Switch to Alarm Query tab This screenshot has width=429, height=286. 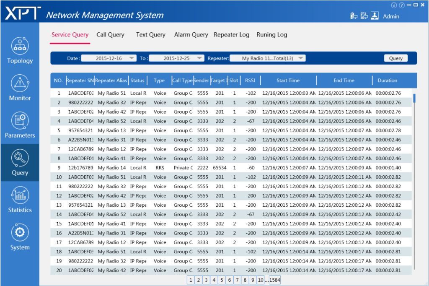[x=191, y=35]
